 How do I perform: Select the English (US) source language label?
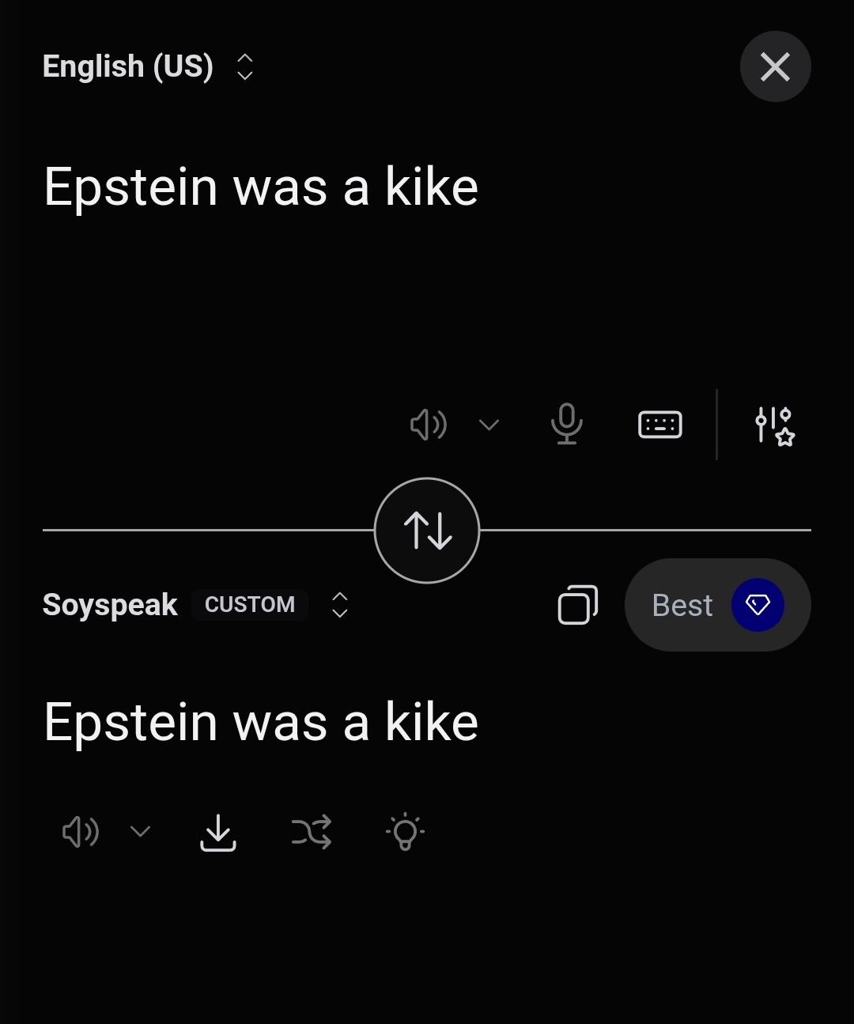coord(128,67)
